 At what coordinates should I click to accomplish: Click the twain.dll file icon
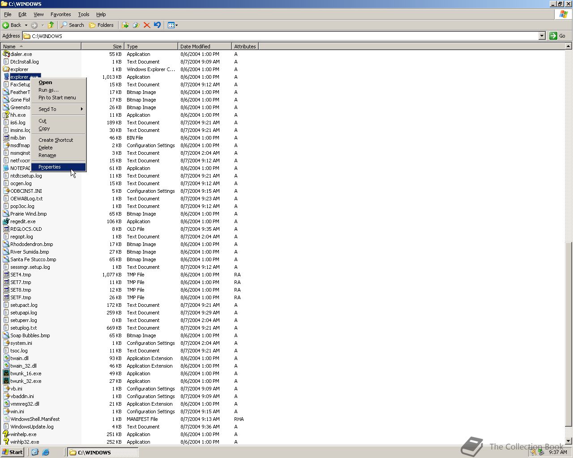[x=6, y=358]
